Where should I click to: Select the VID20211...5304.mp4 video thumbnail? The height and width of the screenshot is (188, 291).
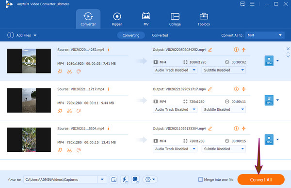29,140
